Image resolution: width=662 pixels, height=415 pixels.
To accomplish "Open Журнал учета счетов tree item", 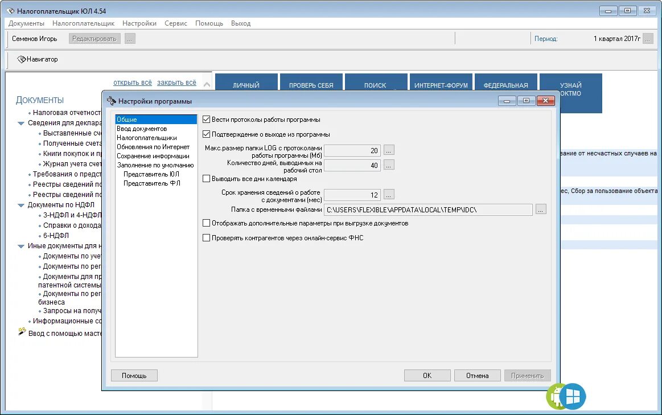I will click(x=72, y=164).
